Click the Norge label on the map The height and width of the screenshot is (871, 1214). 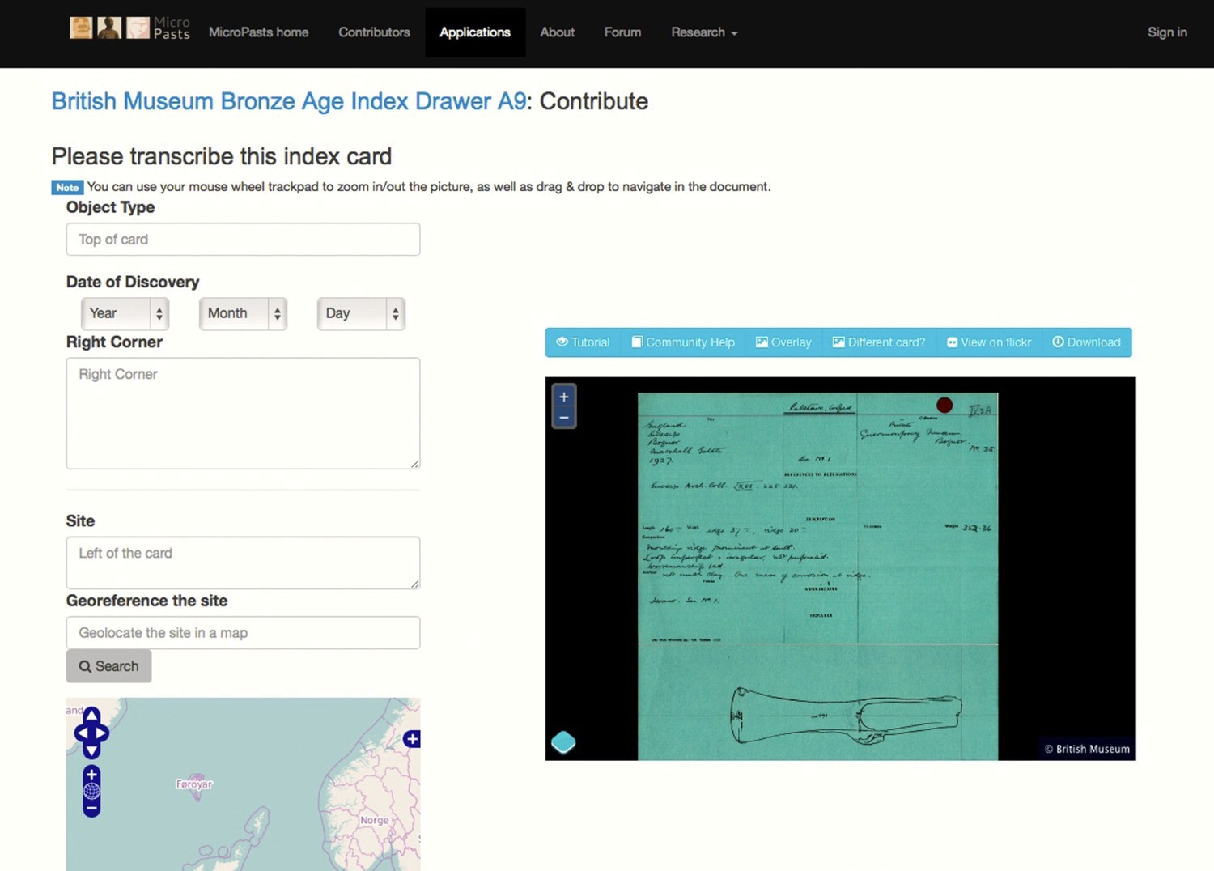375,820
